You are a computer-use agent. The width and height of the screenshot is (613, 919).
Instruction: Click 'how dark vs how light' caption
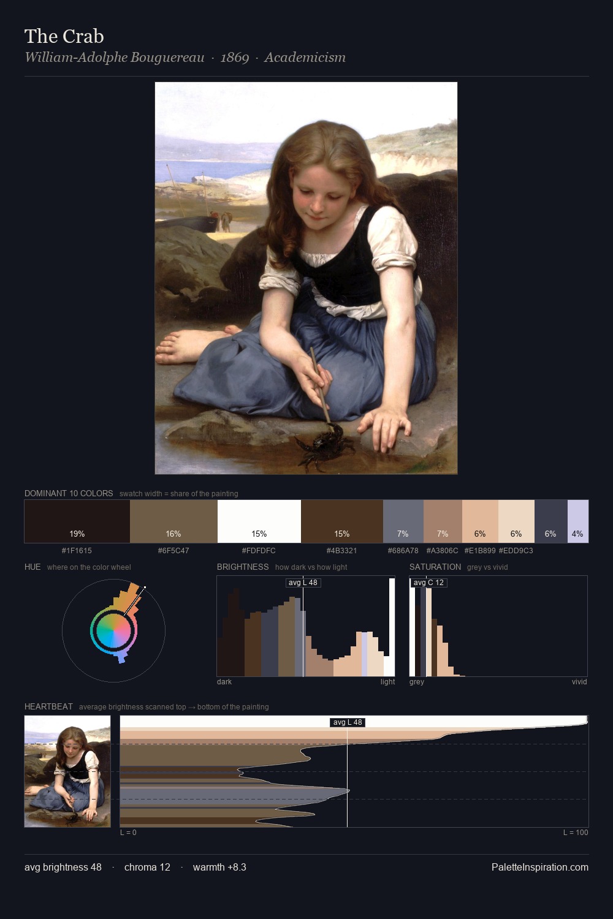[311, 567]
